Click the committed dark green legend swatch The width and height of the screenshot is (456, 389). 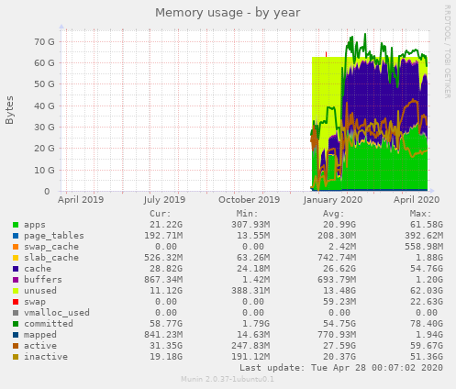[x=16, y=324]
